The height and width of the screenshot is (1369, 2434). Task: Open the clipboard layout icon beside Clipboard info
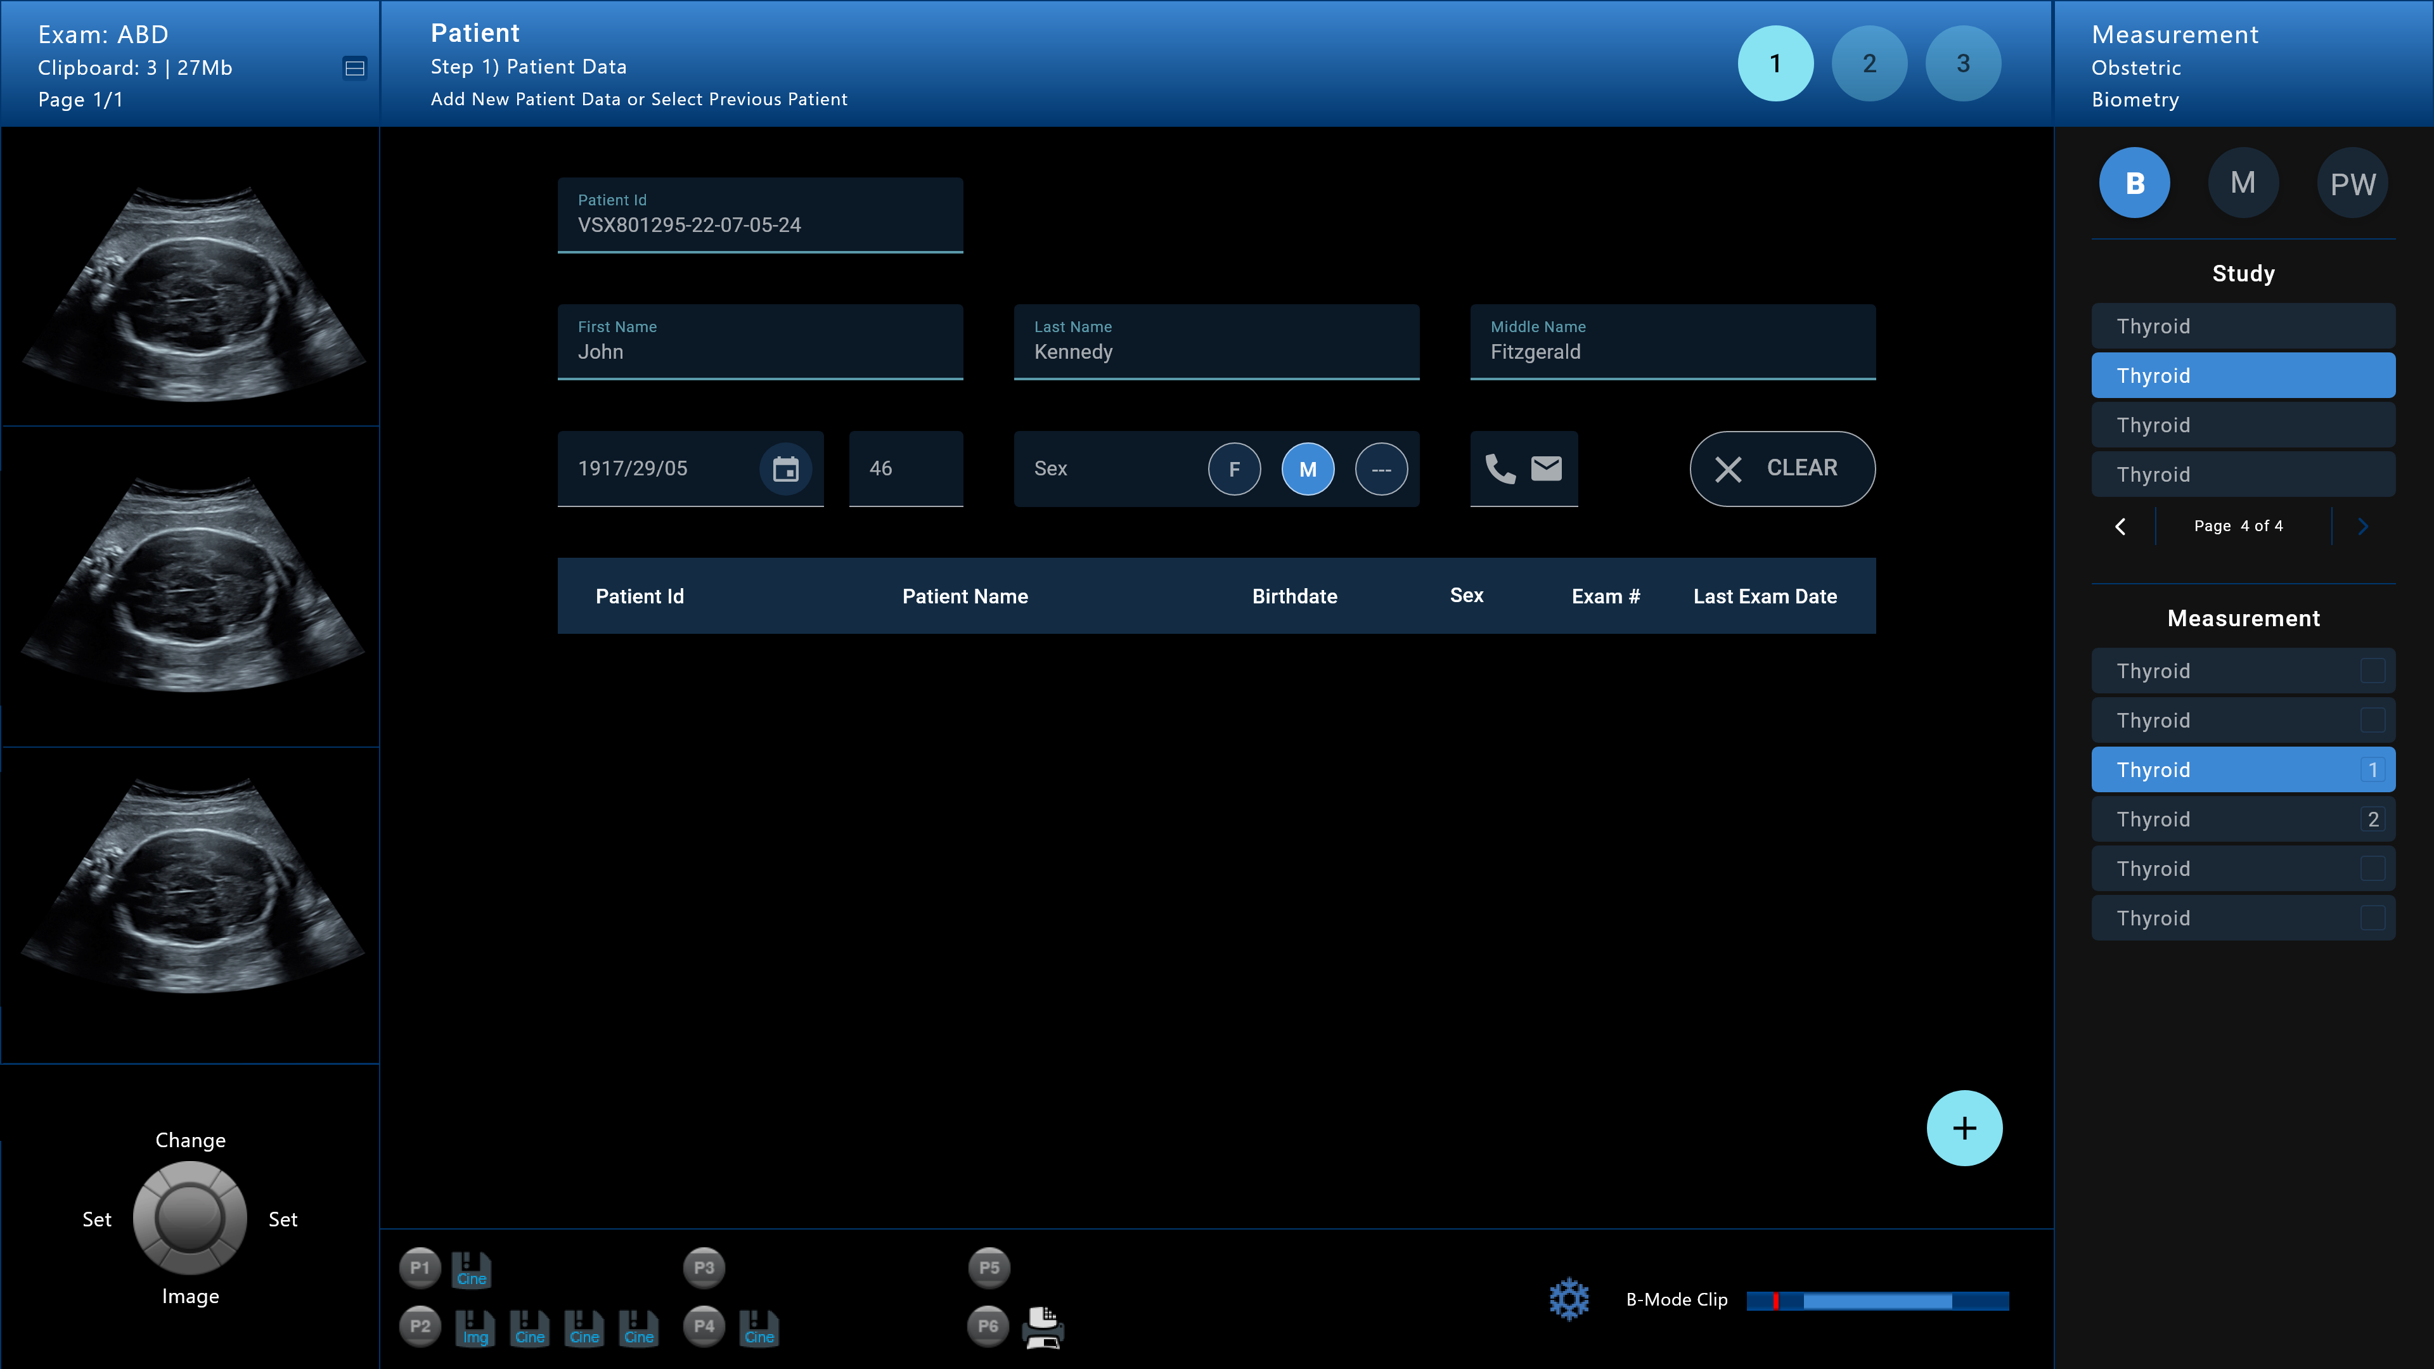354,68
